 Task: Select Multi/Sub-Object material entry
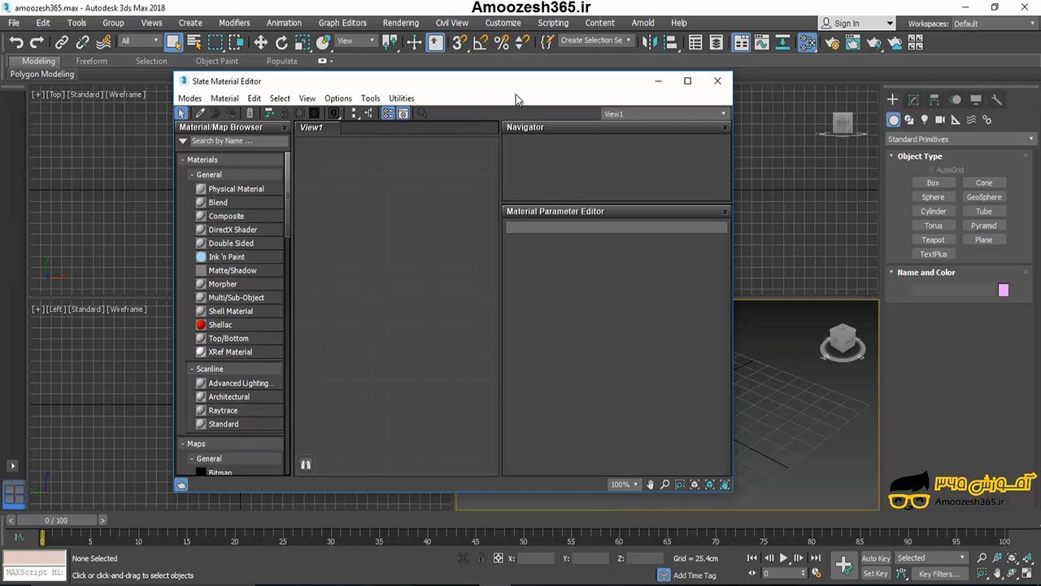[238, 298]
